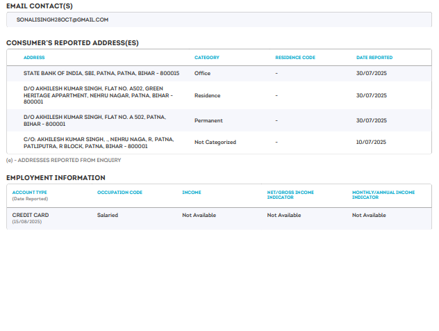
Task: Click the Employment Information section heading
Action: [x=56, y=178]
